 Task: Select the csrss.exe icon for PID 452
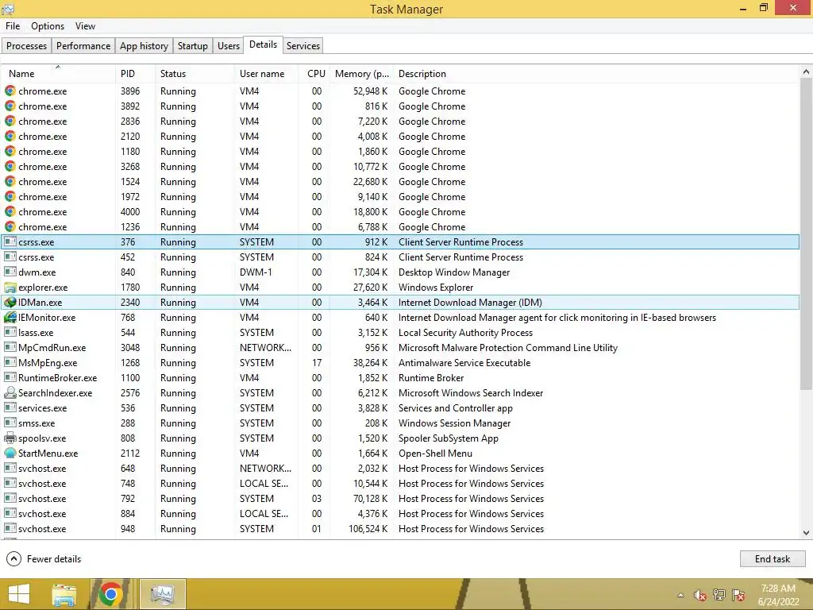tap(10, 257)
